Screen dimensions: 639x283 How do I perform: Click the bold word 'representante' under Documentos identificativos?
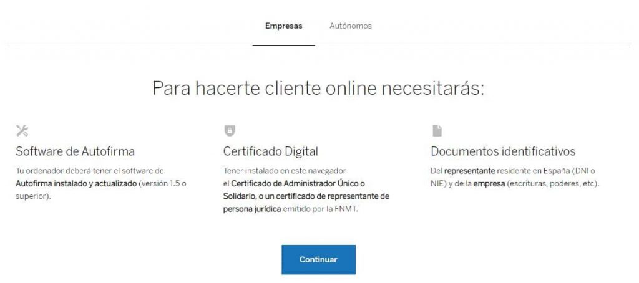[469, 171]
